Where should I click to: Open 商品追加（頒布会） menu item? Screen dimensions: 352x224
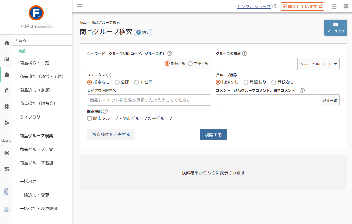37,104
